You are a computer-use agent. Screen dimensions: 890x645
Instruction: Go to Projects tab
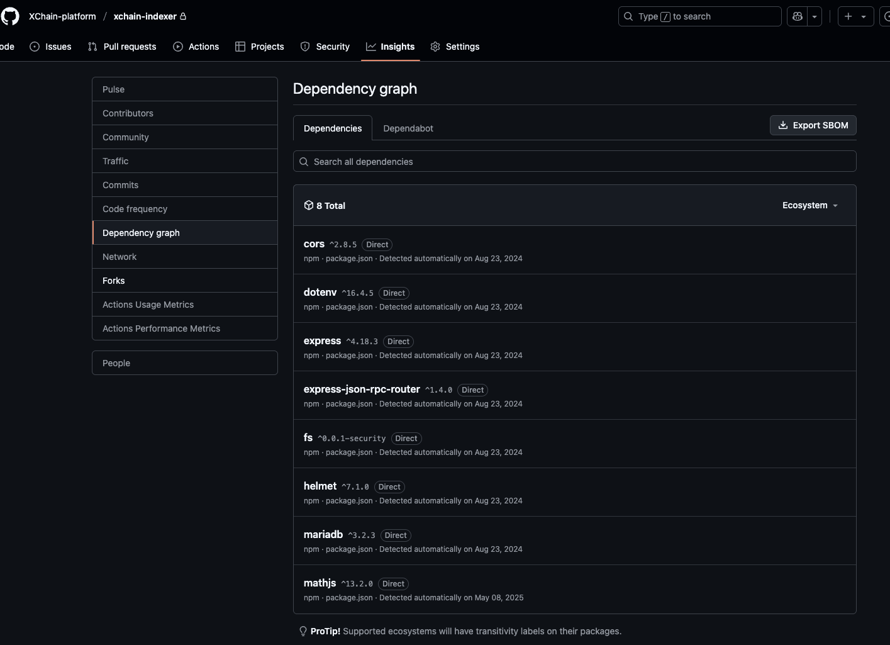260,47
